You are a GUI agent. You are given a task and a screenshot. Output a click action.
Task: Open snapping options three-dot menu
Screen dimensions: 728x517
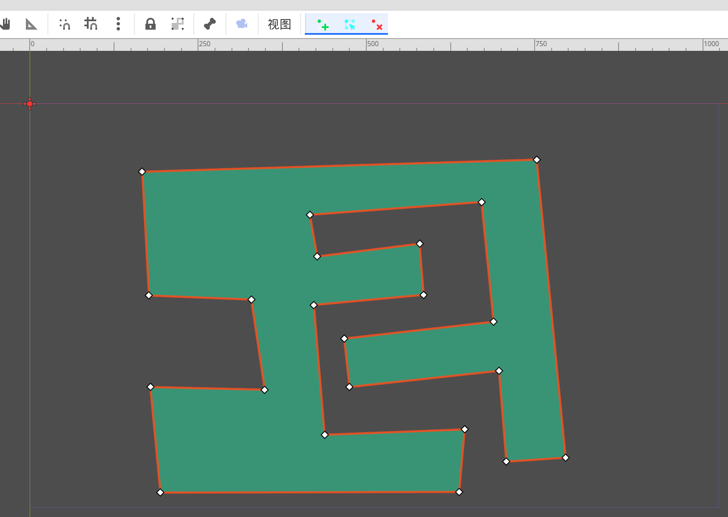pyautogui.click(x=118, y=24)
